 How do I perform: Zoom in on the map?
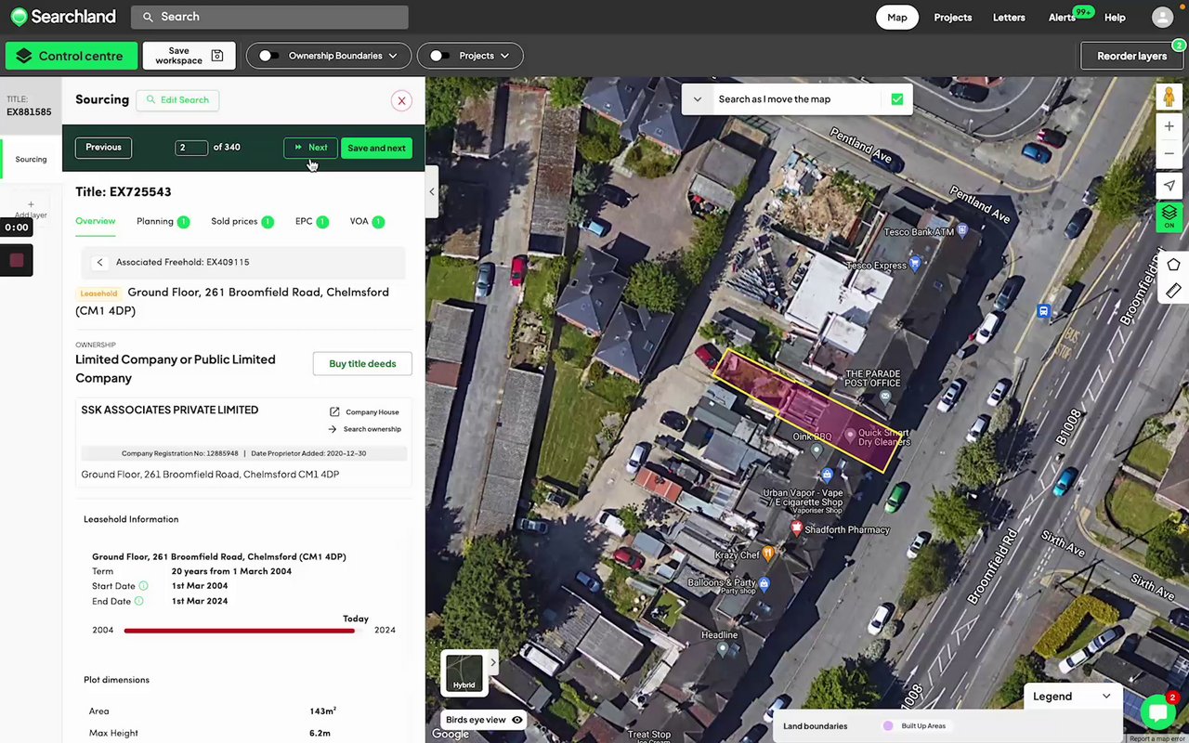(1169, 126)
